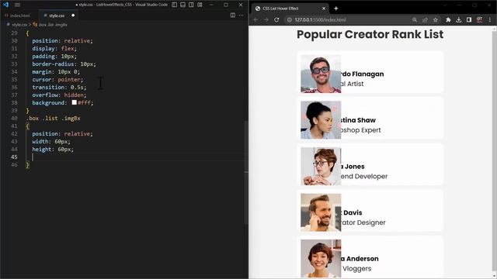Click the 'Flanagan' name text

click(x=367, y=74)
